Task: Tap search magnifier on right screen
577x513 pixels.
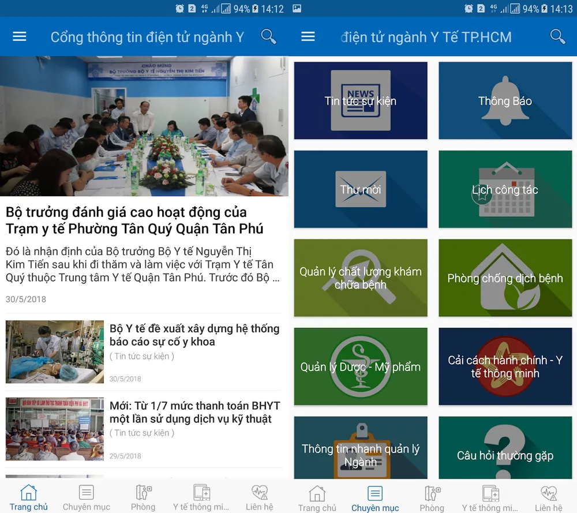Action: [x=557, y=36]
